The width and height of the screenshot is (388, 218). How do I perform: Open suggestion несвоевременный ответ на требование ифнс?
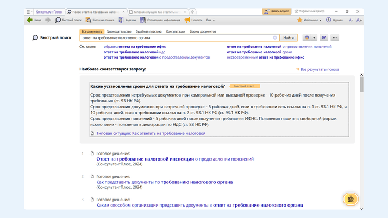(265, 57)
